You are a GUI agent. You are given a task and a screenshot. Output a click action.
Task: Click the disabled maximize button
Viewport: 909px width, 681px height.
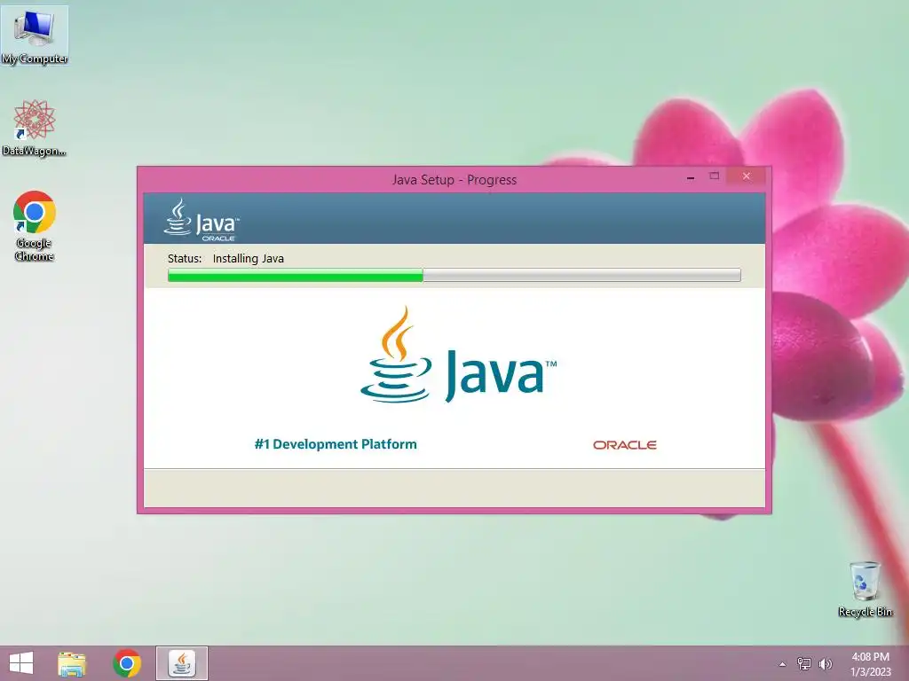(715, 176)
